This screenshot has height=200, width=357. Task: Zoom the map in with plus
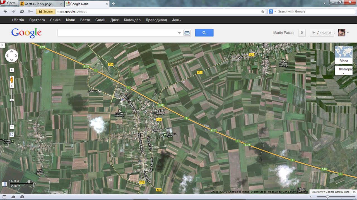(12, 86)
